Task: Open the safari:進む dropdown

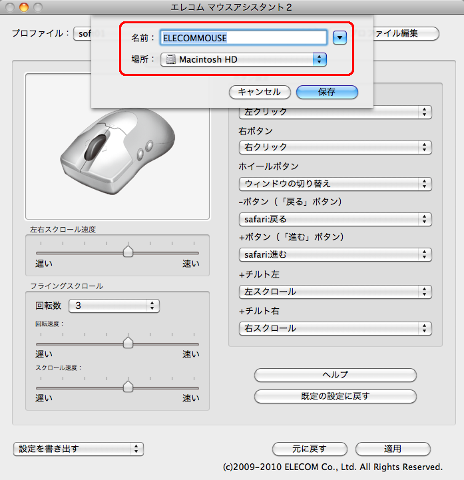Action: pos(335,254)
